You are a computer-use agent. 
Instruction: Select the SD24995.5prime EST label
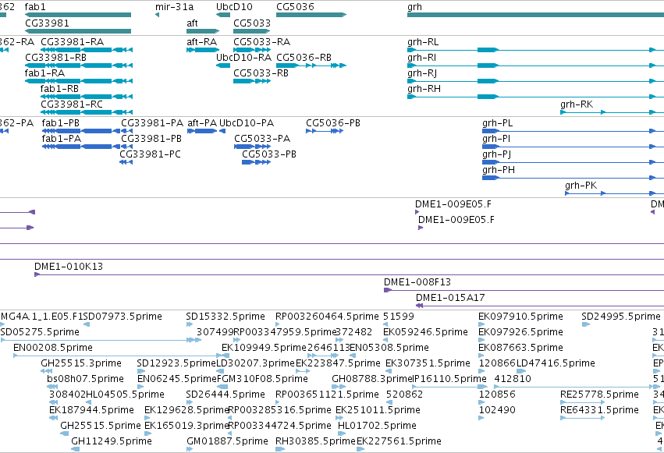point(621,317)
